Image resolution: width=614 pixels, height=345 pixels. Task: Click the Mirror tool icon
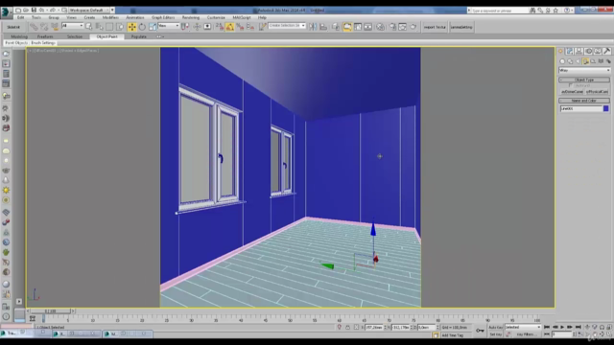click(x=313, y=27)
